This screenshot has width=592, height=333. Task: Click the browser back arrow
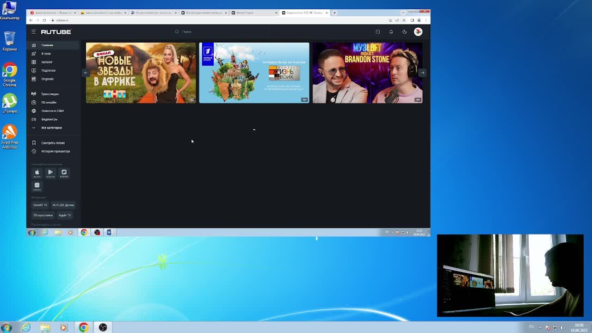tap(31, 20)
